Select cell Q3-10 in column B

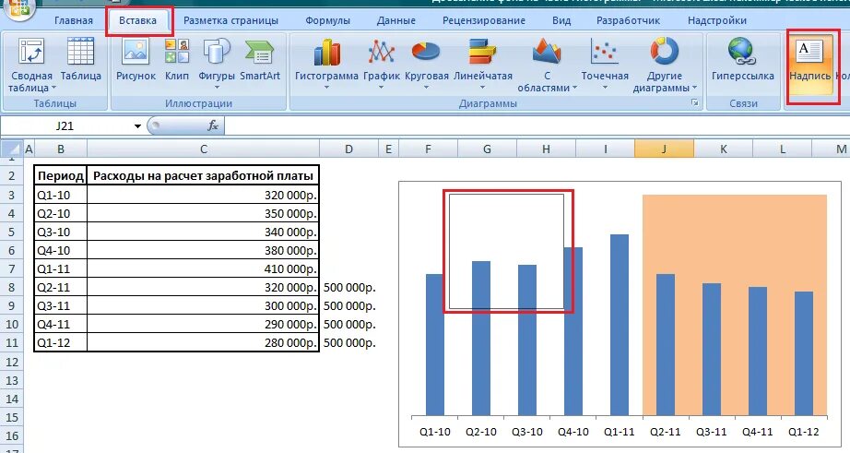tap(60, 232)
